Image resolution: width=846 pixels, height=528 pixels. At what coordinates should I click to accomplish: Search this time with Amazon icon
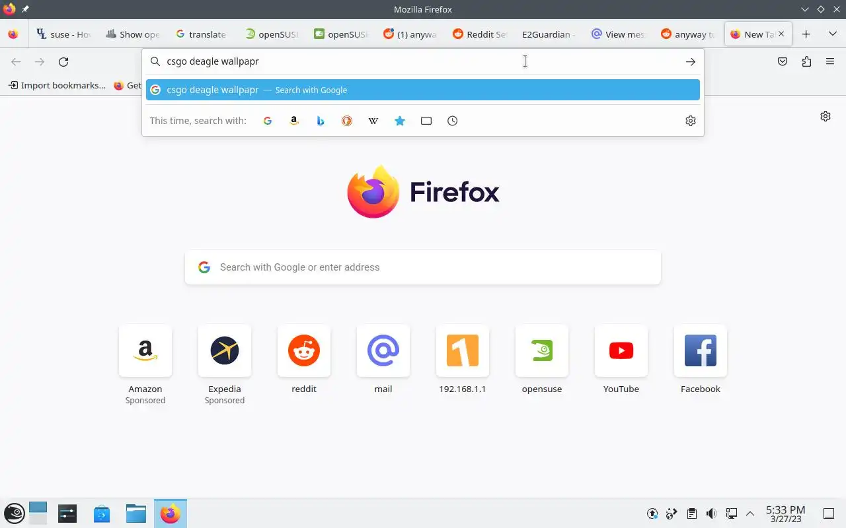tap(294, 121)
